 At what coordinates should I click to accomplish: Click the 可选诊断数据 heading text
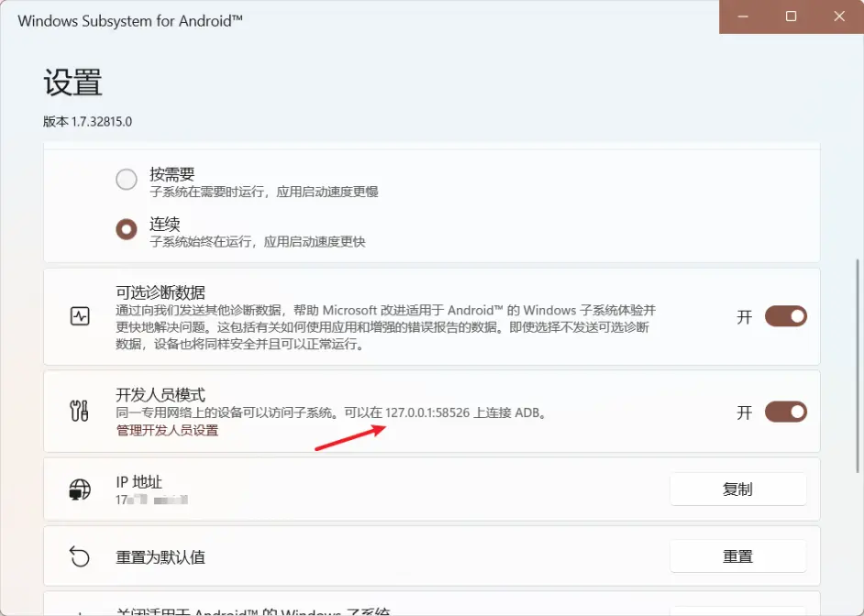pos(161,292)
